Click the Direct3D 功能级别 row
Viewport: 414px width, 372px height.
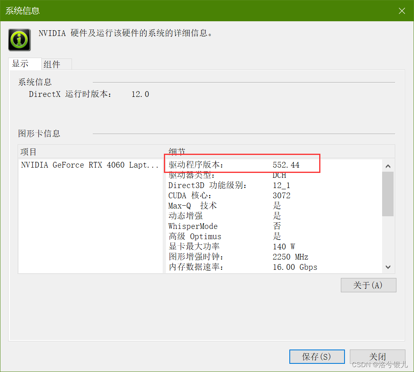[x=275, y=185]
